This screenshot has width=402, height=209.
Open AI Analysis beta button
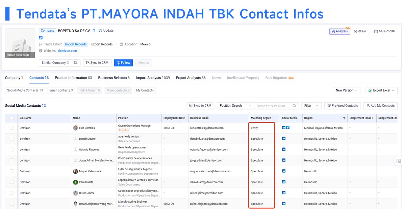click(x=340, y=31)
